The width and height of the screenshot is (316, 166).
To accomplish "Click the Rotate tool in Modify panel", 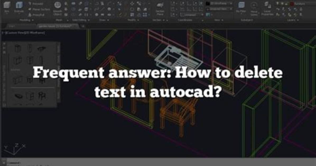I will (x=132, y=9).
